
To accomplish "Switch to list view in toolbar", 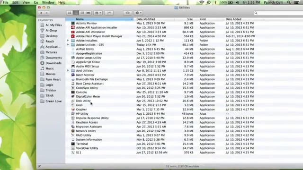I will click(x=76, y=13).
